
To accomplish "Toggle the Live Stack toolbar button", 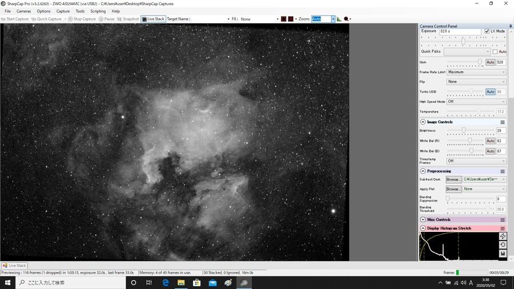I will [x=153, y=19].
